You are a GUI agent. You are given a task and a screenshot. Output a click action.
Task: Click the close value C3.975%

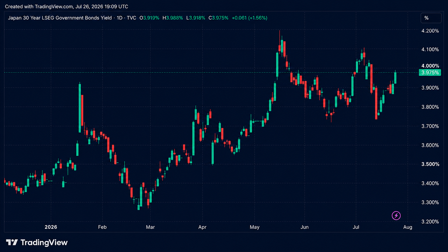[218, 18]
